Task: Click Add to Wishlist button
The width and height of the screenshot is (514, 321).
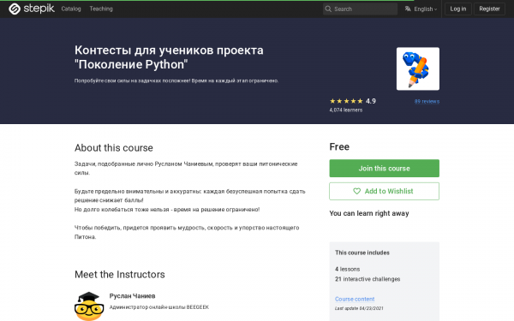Action: click(384, 191)
